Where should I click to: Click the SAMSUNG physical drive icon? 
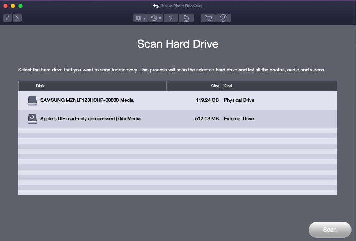(x=32, y=100)
